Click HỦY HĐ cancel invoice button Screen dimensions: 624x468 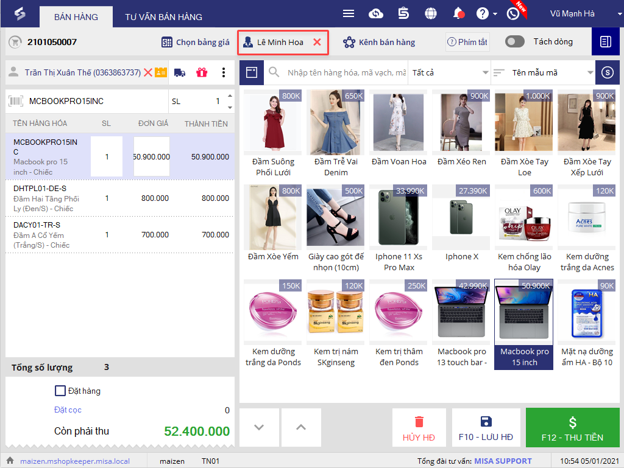[x=419, y=428]
